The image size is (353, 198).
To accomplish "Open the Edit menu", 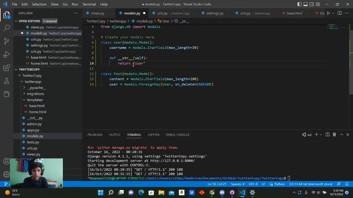I will (24, 4).
